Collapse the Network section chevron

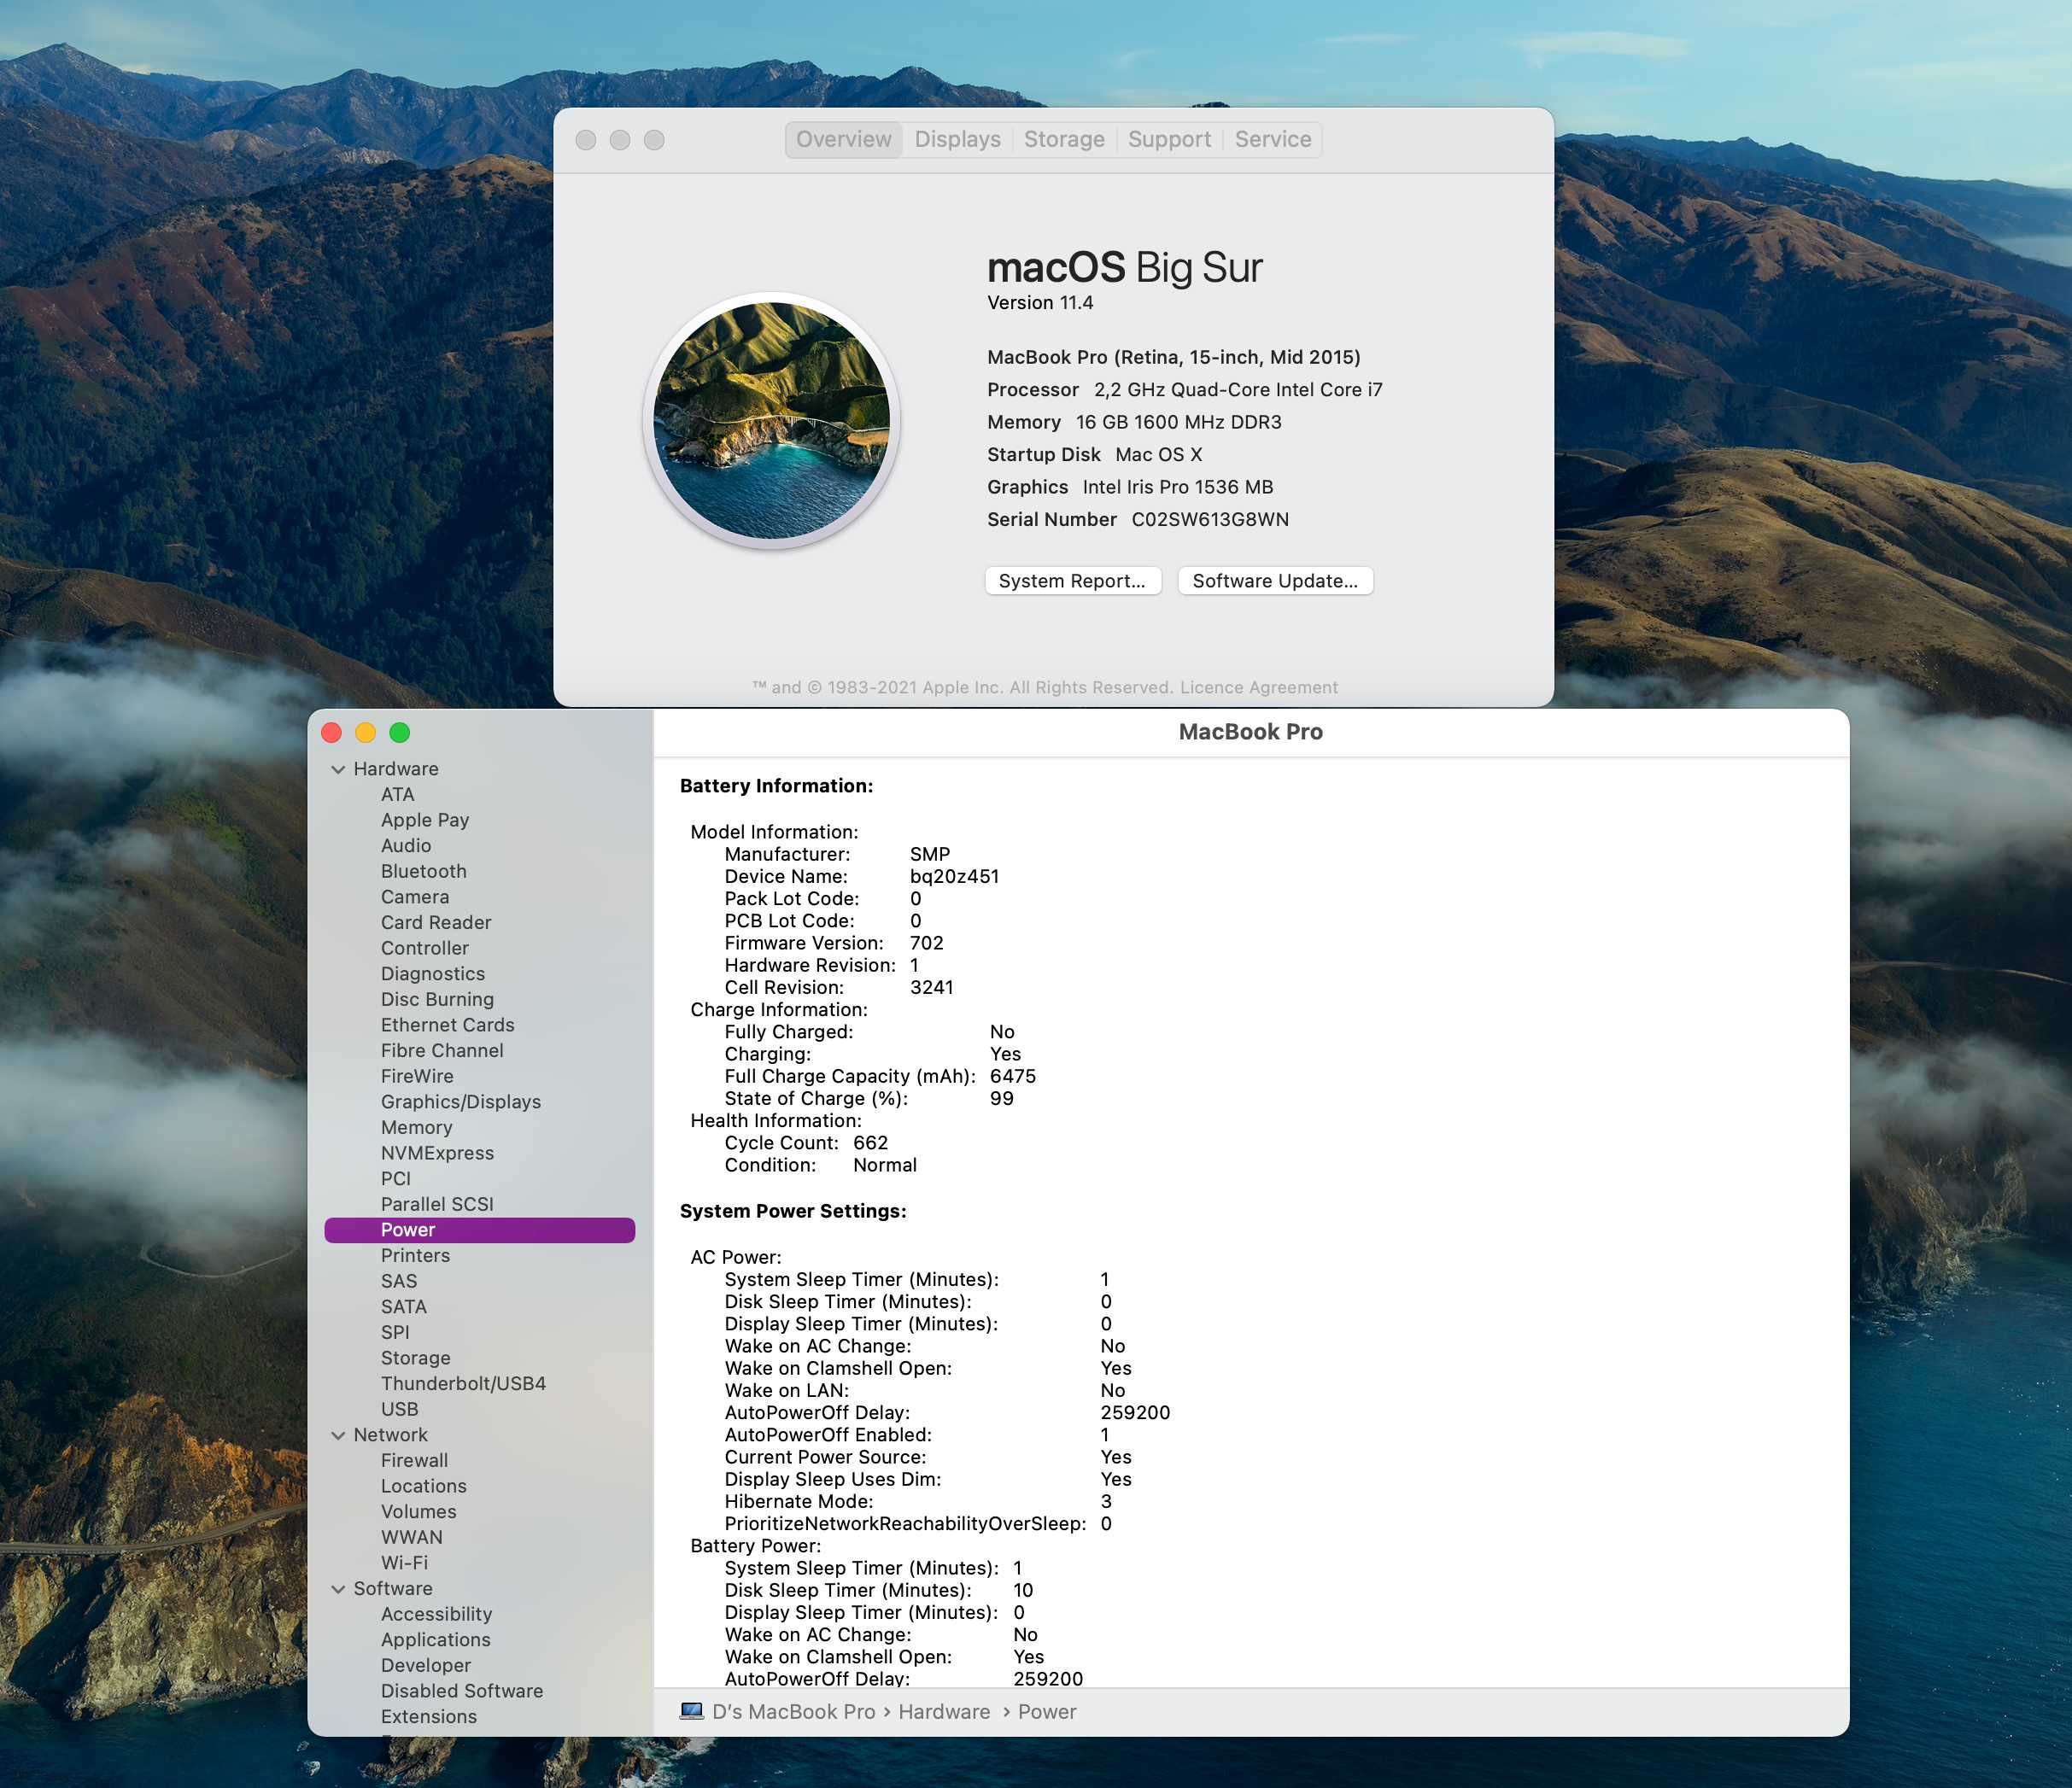pyautogui.click(x=338, y=1435)
